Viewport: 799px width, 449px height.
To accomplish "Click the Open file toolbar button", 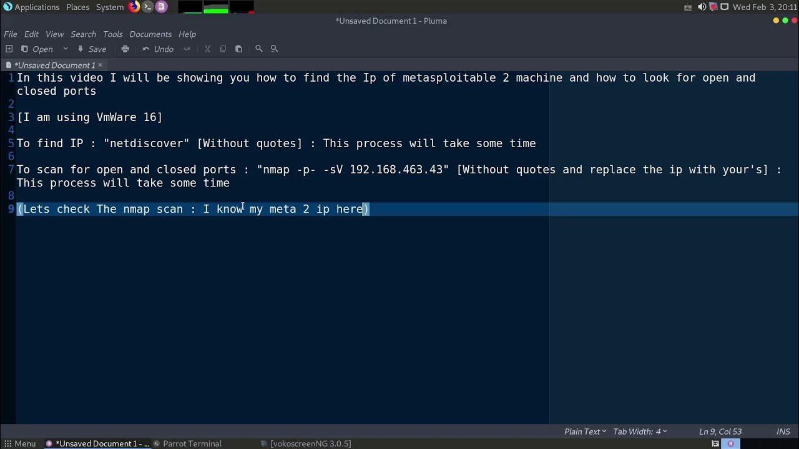I will pyautogui.click(x=37, y=49).
